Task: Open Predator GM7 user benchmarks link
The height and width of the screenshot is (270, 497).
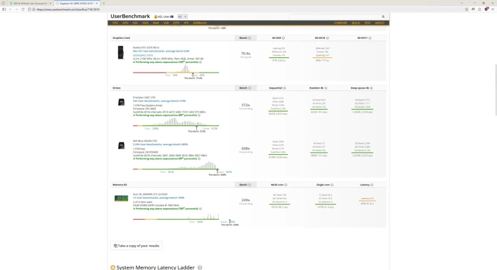Action: pyautogui.click(x=159, y=101)
